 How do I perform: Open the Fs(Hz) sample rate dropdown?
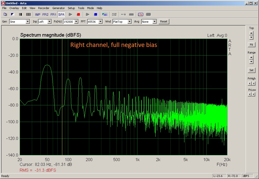(76, 22)
